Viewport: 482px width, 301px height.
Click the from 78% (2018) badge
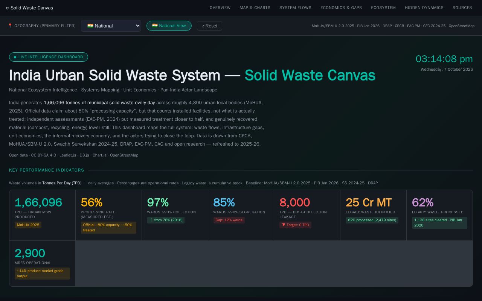coord(166,220)
